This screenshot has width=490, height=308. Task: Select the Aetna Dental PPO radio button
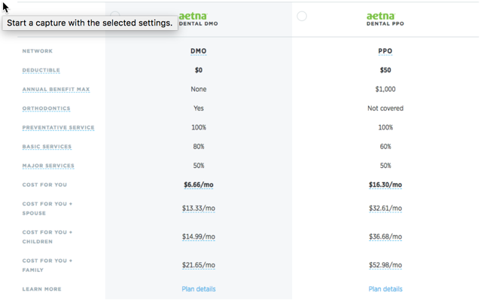302,16
